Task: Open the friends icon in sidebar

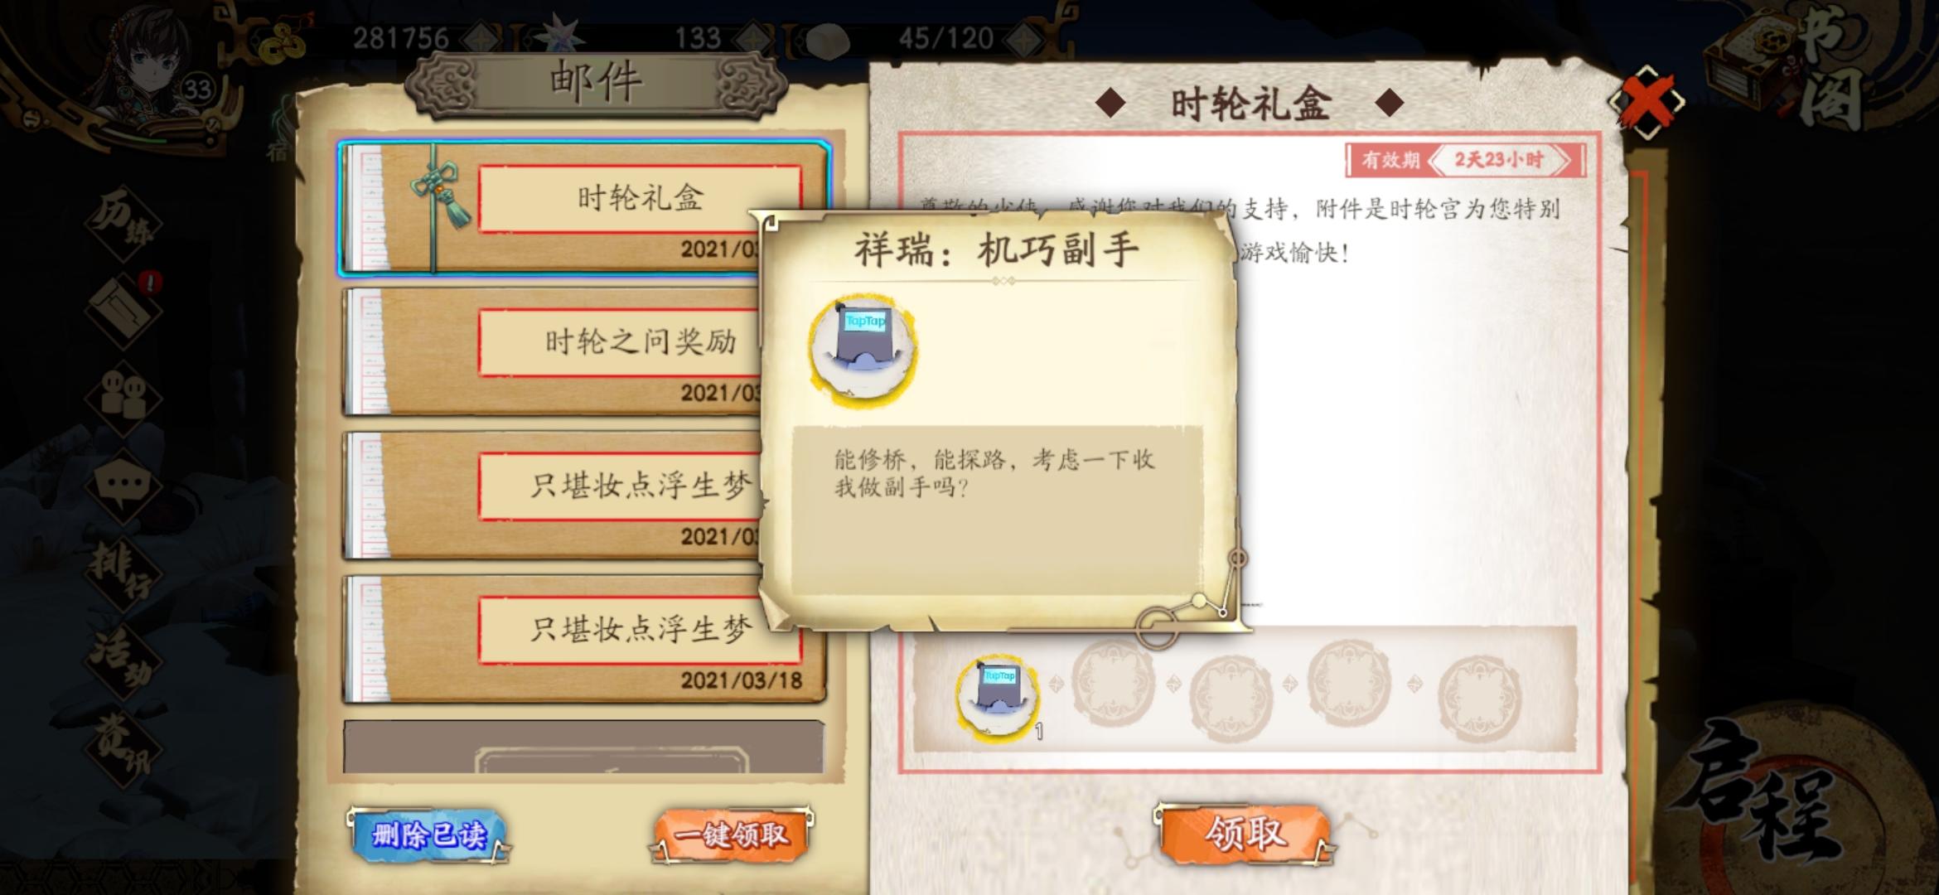Action: [x=124, y=398]
